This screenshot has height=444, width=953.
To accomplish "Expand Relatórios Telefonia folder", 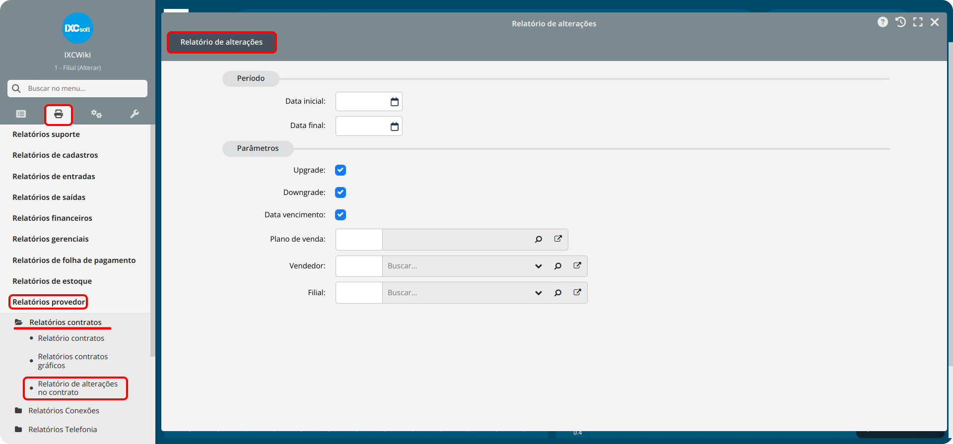I will point(63,430).
